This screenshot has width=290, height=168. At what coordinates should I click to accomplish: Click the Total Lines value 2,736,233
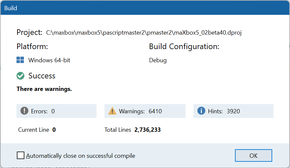click(x=148, y=130)
